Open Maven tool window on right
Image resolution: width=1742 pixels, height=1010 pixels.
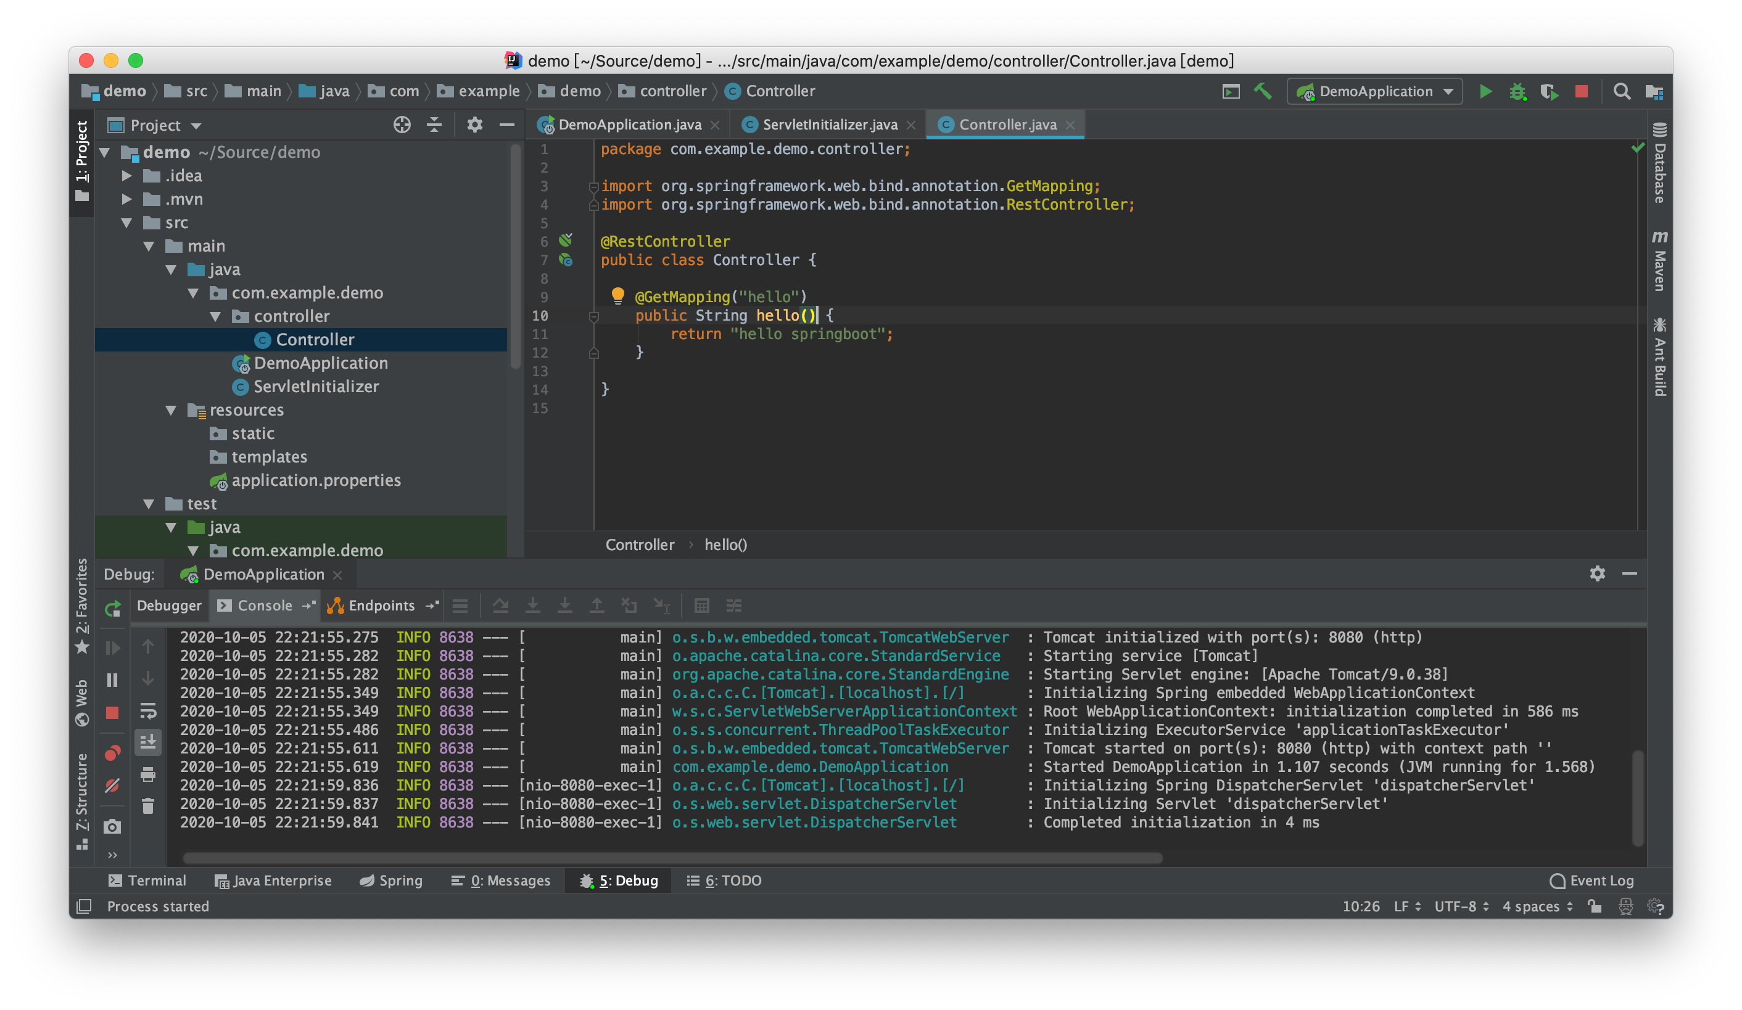[x=1659, y=260]
